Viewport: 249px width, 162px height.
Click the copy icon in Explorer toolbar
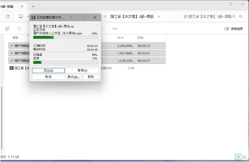point(7,29)
